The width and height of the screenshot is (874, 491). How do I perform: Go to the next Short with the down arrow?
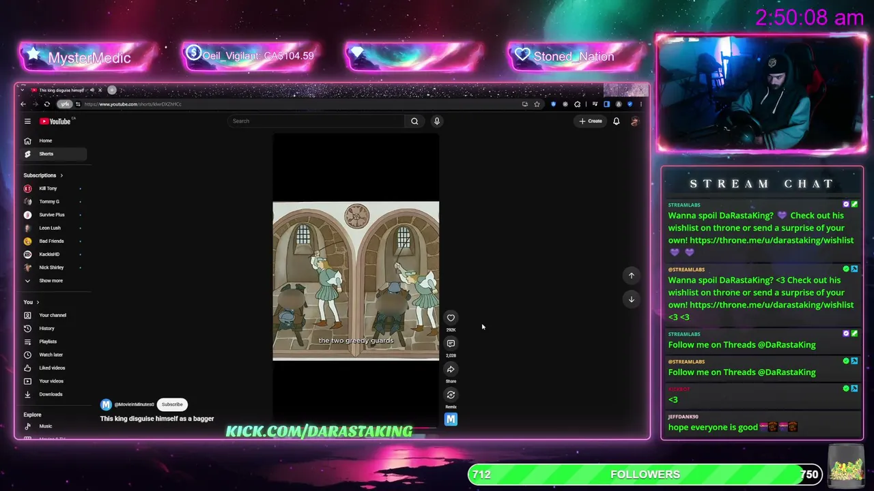632,299
